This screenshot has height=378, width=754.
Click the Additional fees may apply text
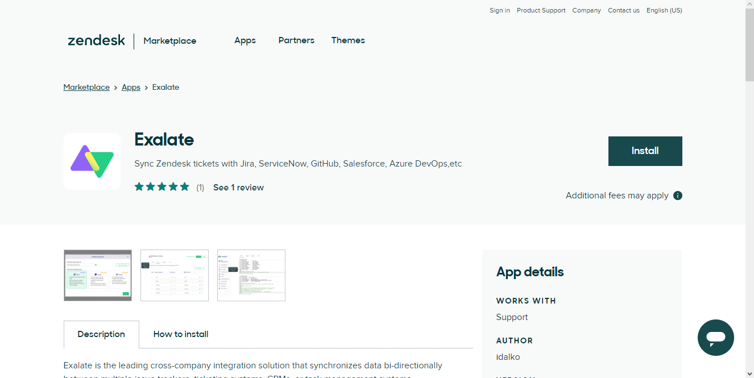coord(617,196)
